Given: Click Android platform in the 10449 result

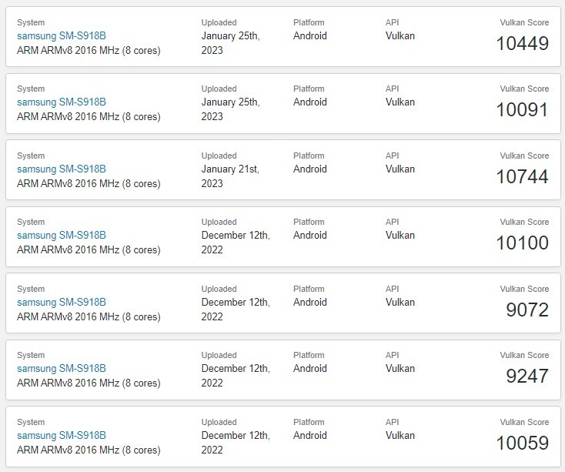Looking at the screenshot, I should tap(310, 36).
